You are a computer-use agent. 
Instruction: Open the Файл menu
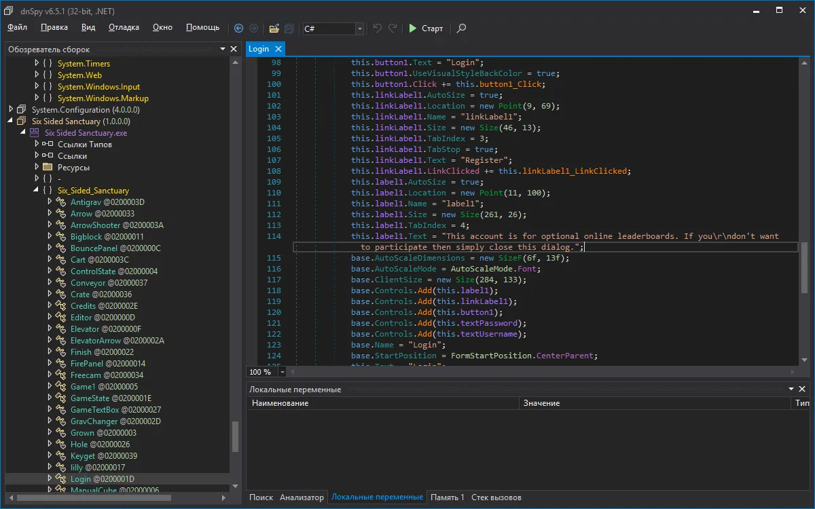click(x=18, y=27)
